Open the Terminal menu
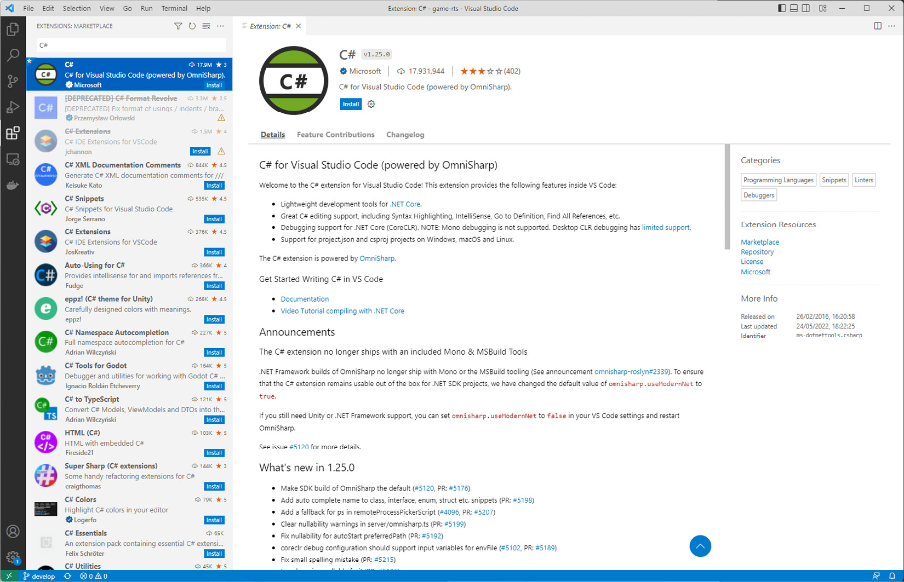The image size is (904, 582). [174, 8]
